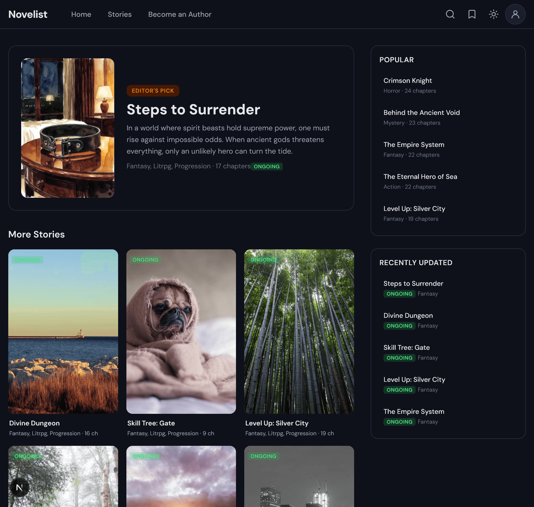Open the search icon in header
Screen dimensions: 534x507
(x=450, y=14)
